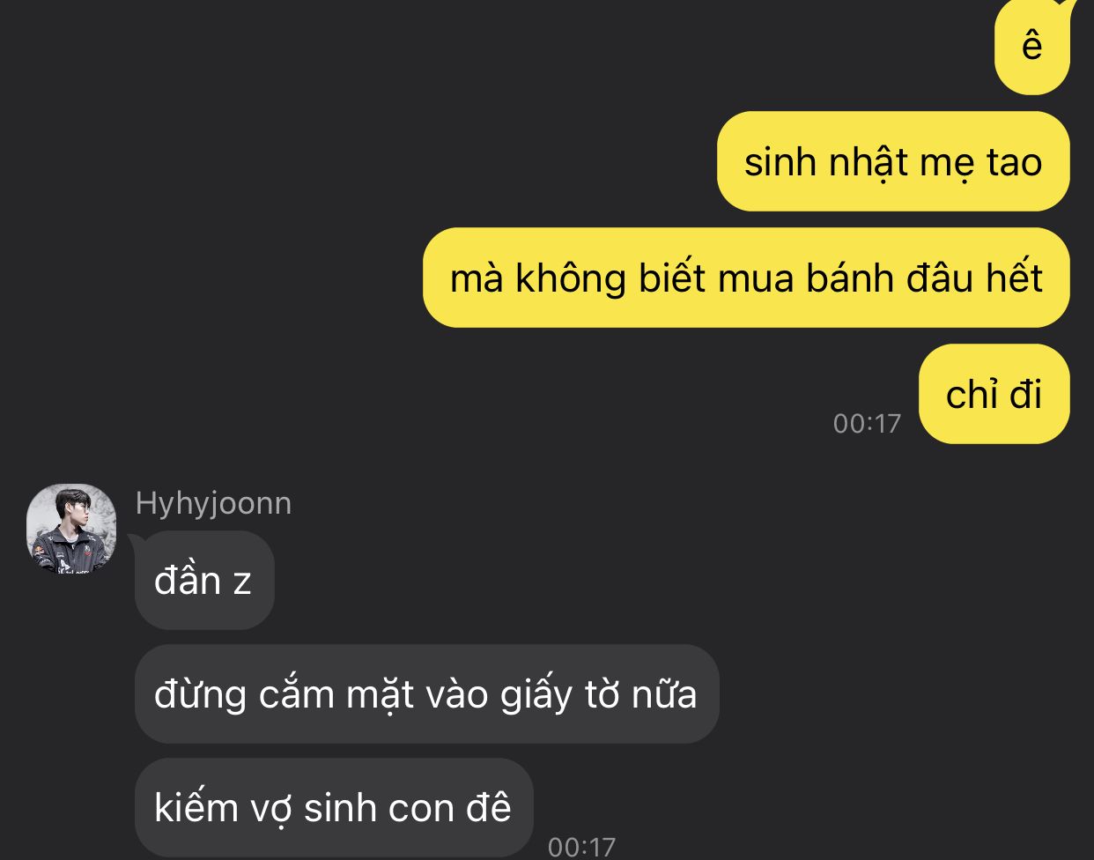Tap the Hyhyjoonn sender name label
This screenshot has width=1094, height=860.
click(x=213, y=504)
